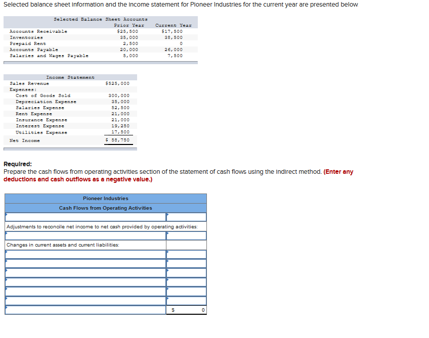Click the $17,500 Accounts Receivable current year value
429x338 pixels.
pos(172,31)
